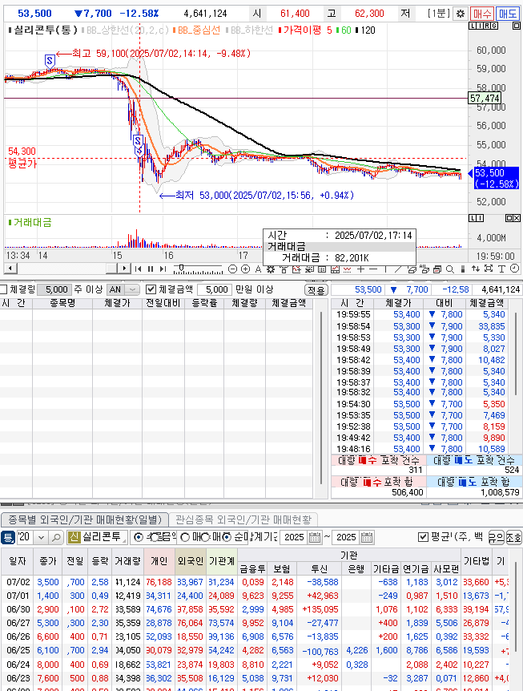Click 19:59:55 trade row
Screen dimensions: 523x691
tap(420, 315)
